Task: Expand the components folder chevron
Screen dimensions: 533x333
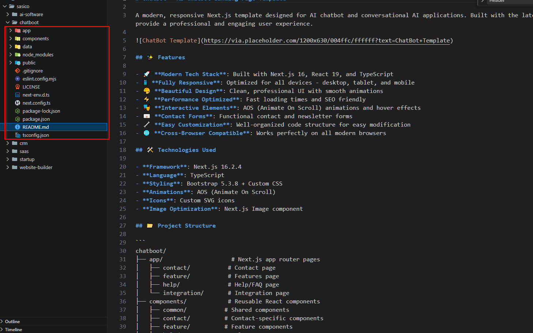Action: (11, 39)
